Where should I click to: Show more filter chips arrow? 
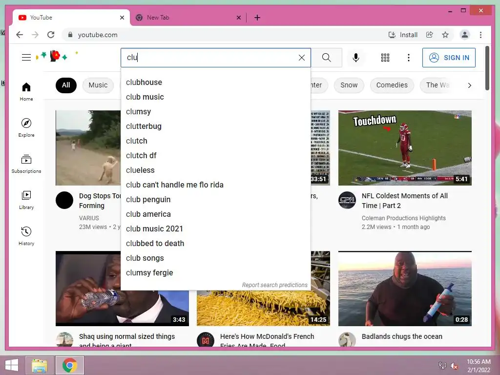click(469, 85)
